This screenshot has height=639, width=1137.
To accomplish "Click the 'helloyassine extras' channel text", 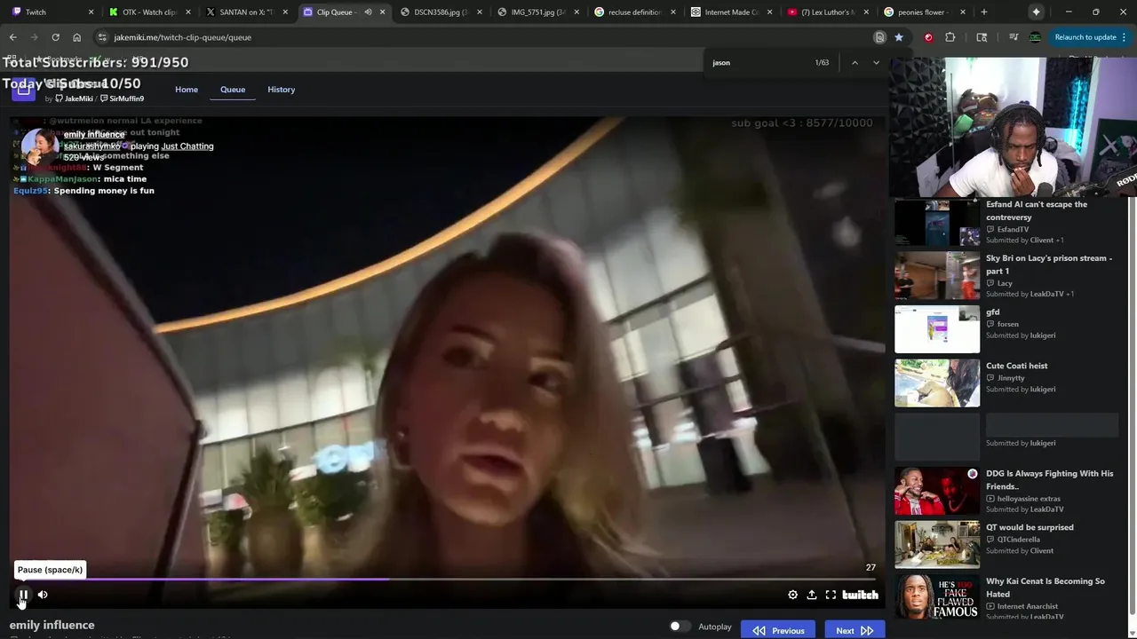I will pos(1029,499).
